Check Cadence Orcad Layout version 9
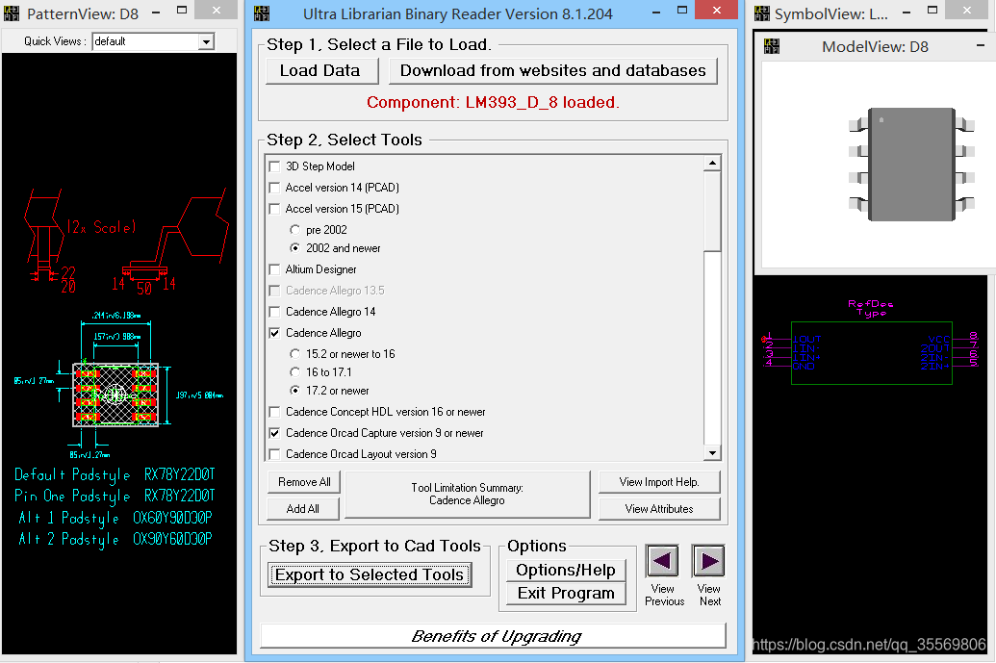Screen dimensions: 996x663 [x=275, y=454]
